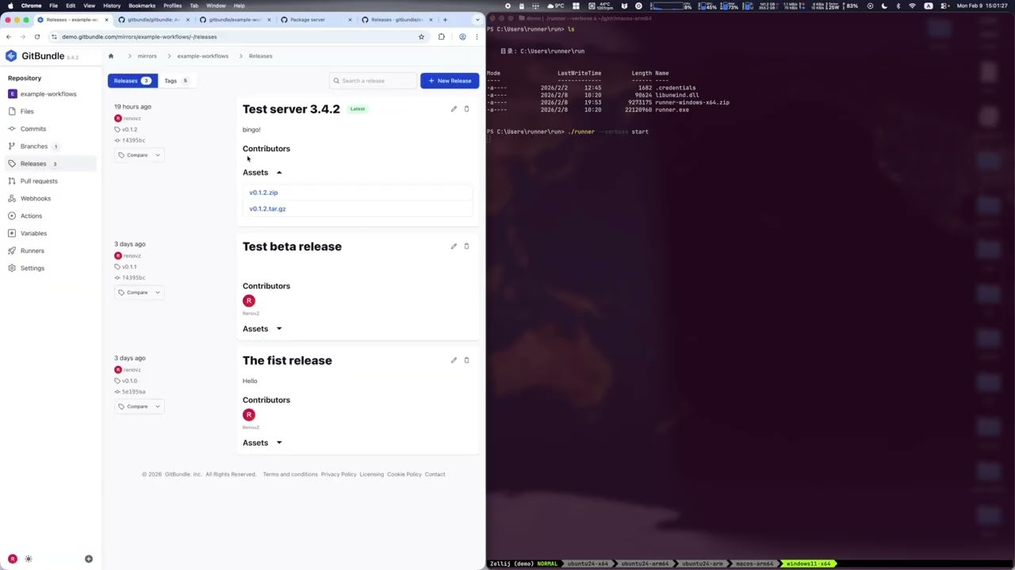The image size is (1015, 570).
Task: Open the Apple menu
Action: tap(10, 6)
